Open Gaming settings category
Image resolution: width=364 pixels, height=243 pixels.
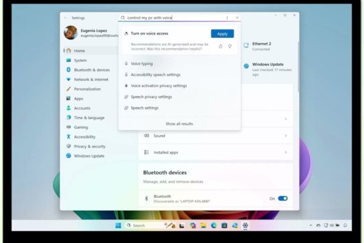click(90, 127)
